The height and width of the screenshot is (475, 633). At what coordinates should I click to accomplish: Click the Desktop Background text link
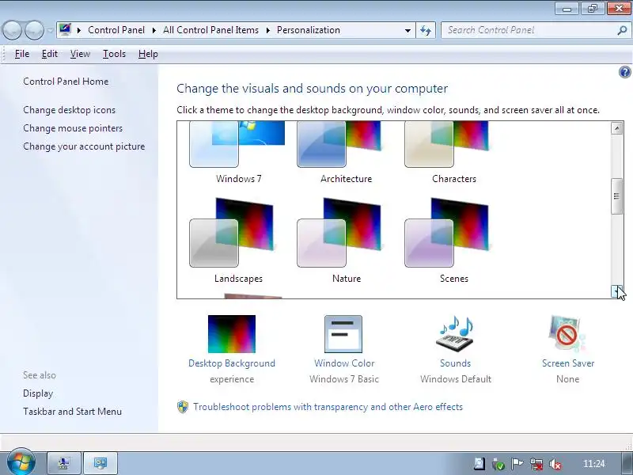(232, 363)
